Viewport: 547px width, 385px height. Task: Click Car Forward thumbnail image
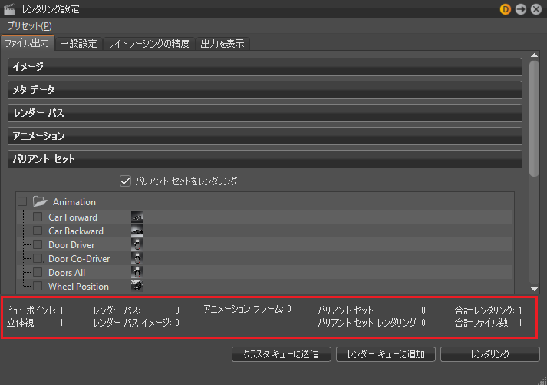tap(137, 217)
